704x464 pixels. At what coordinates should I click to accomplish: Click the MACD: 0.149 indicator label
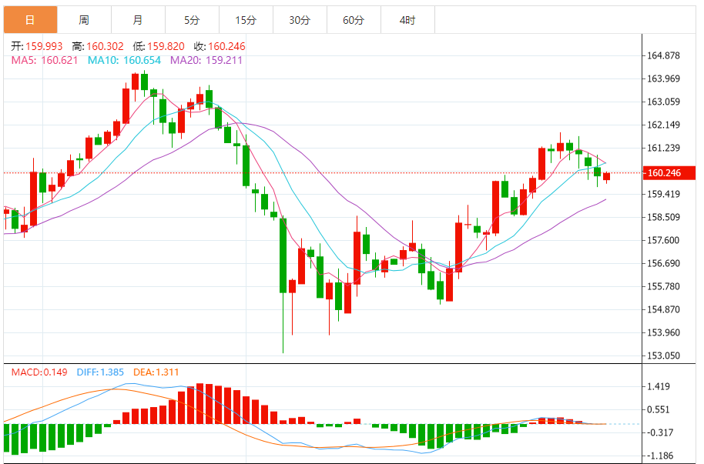(x=41, y=372)
